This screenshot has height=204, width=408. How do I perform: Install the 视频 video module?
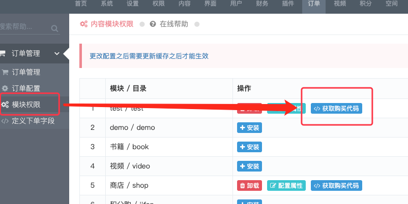[x=249, y=166]
